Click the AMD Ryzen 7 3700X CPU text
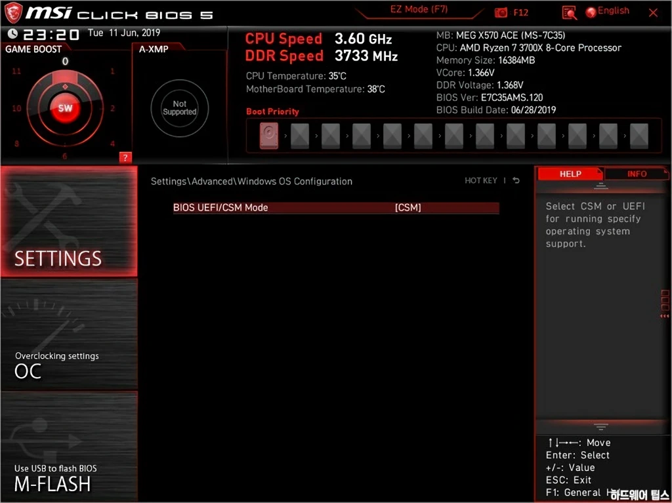The width and height of the screenshot is (672, 503). 529,48
